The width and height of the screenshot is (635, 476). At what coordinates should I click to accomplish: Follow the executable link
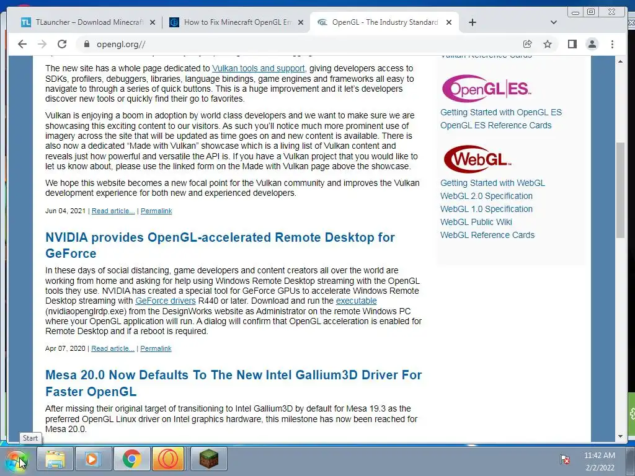(356, 301)
